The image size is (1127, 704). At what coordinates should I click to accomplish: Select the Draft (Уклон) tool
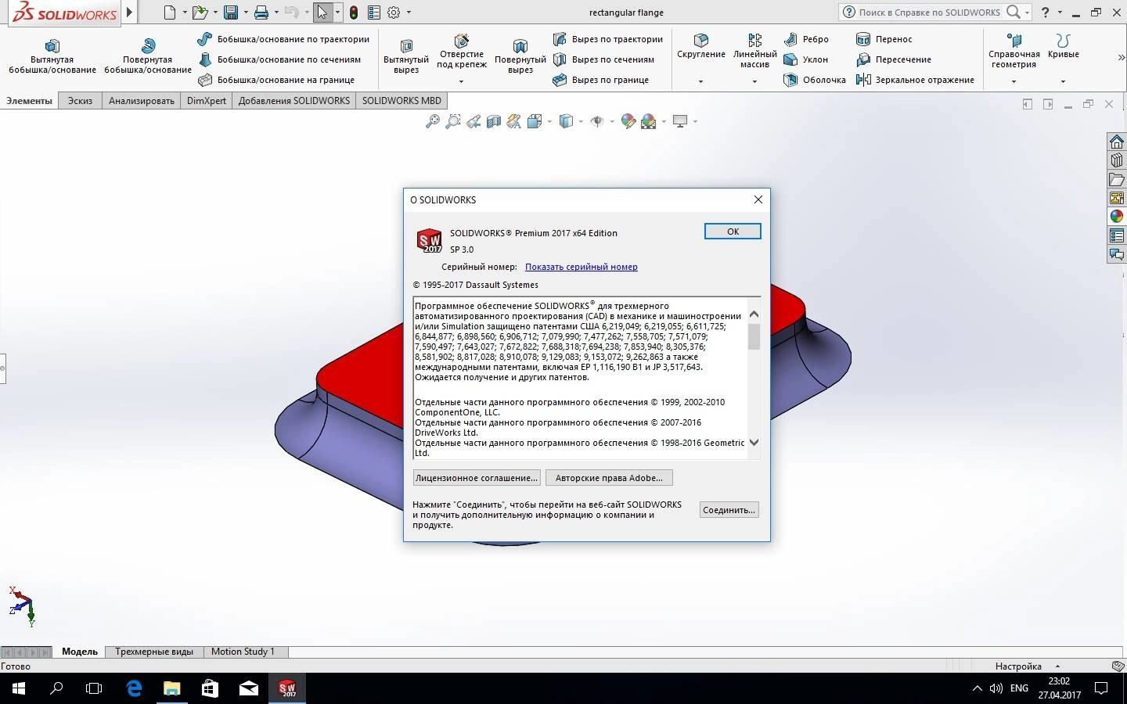(805, 59)
